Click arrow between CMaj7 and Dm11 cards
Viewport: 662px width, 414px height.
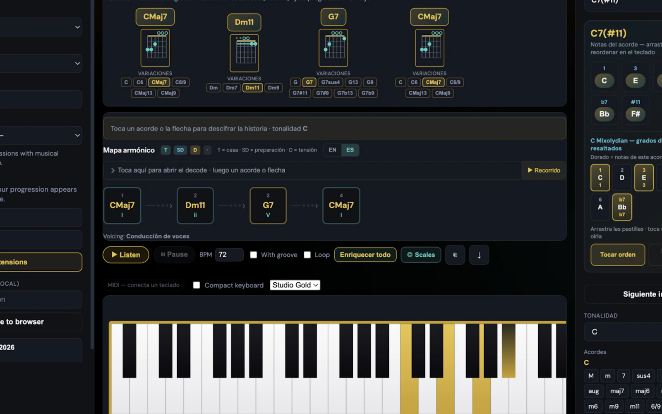coord(159,206)
